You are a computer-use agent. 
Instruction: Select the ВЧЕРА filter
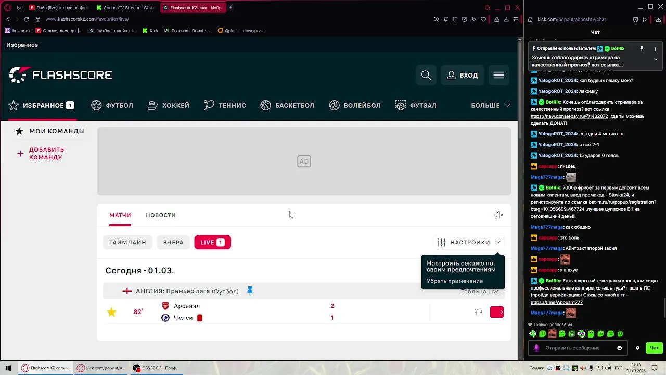pyautogui.click(x=173, y=242)
